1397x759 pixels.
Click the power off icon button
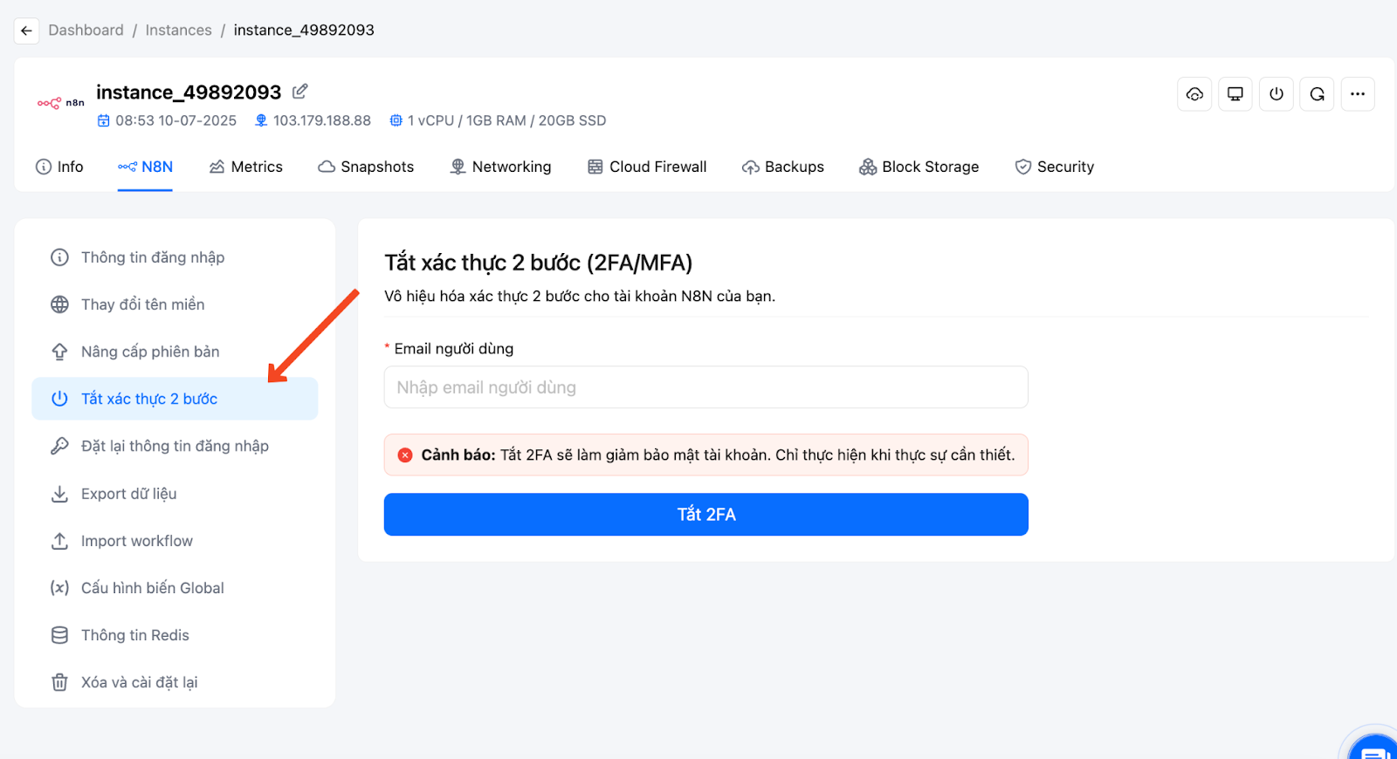point(1277,94)
